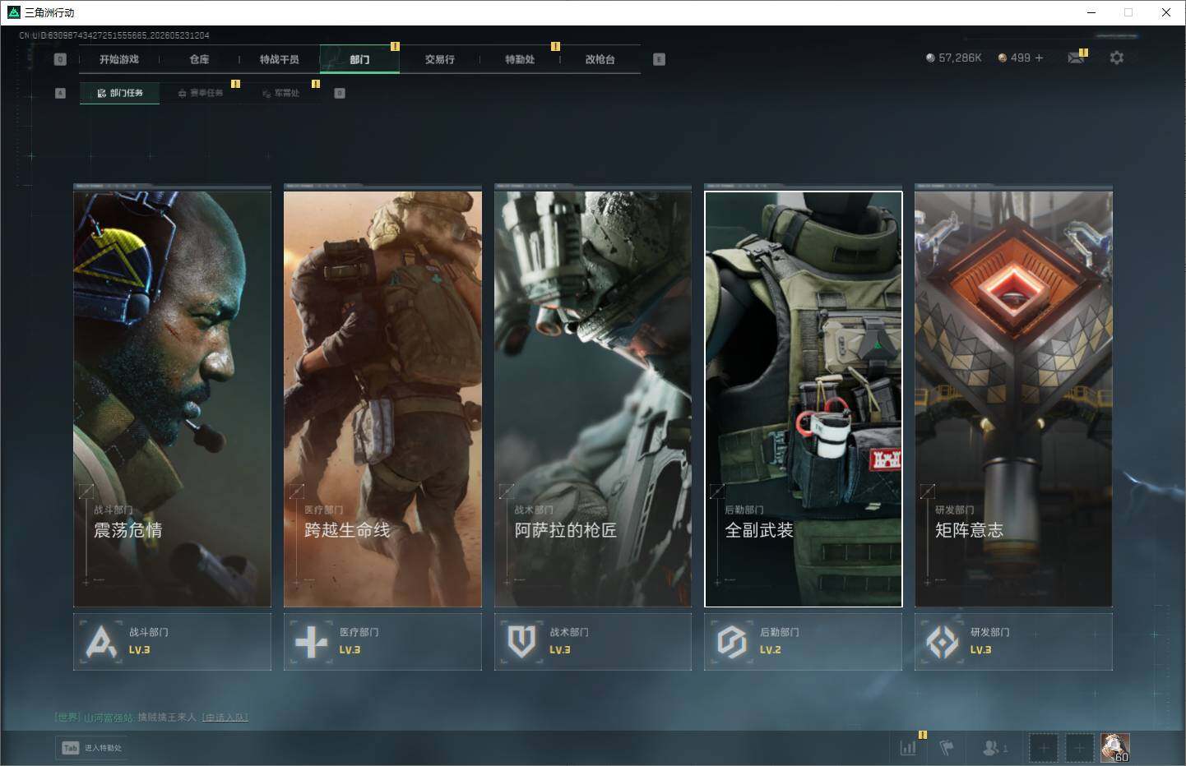Viewport: 1186px width, 766px height.
Task: Open the 震荡危情 mission card
Action: click(x=172, y=399)
